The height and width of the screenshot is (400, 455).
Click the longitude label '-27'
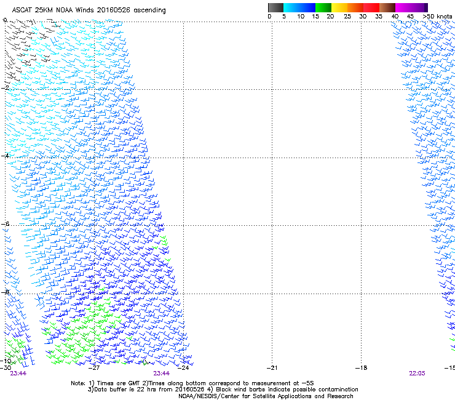point(94,368)
